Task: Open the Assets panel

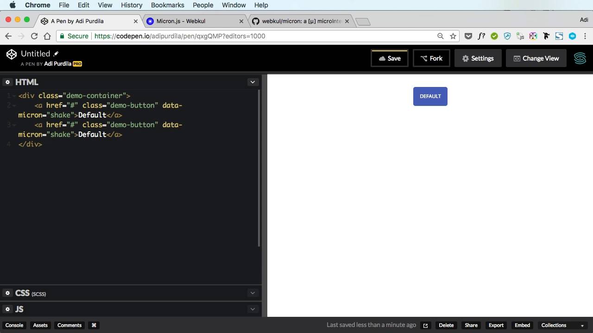Action: tap(40, 325)
